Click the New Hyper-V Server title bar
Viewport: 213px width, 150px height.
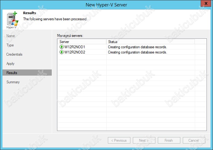coord(106,5)
